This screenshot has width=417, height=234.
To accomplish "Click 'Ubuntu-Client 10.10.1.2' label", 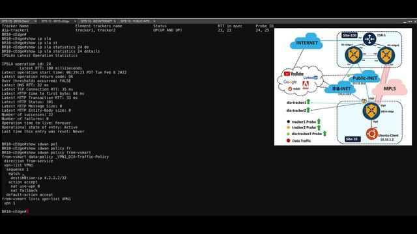I will click(388, 137).
